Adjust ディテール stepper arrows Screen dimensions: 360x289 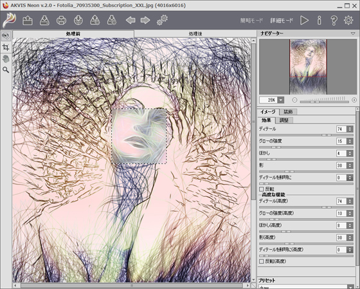coord(350,129)
